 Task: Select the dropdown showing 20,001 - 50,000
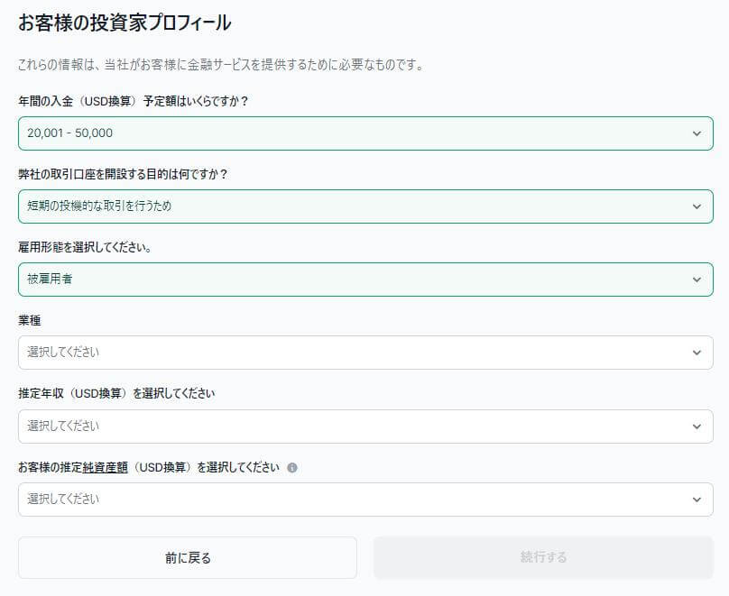361,133
